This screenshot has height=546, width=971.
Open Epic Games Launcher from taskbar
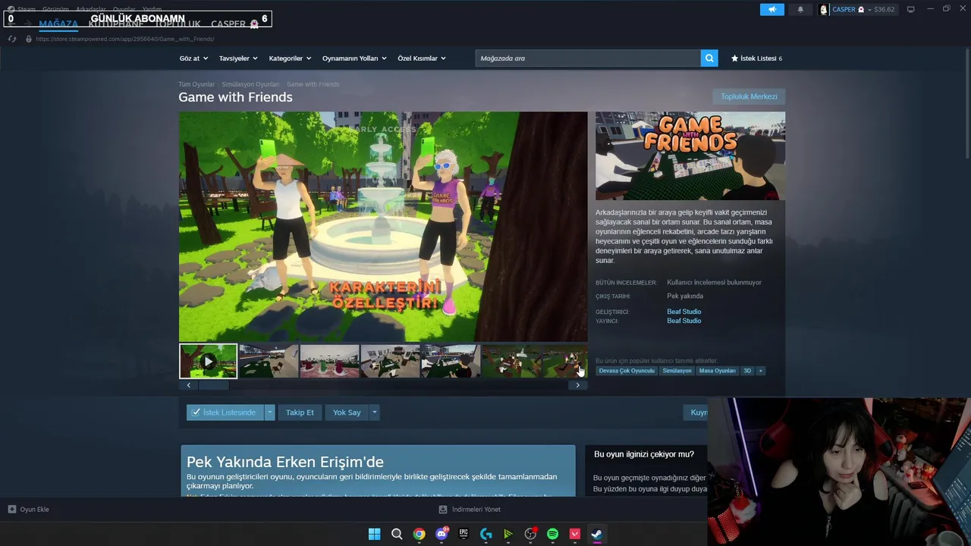pyautogui.click(x=464, y=534)
